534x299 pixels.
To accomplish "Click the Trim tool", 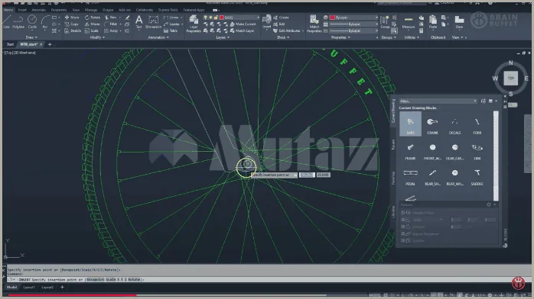I will pyautogui.click(x=110, y=18).
